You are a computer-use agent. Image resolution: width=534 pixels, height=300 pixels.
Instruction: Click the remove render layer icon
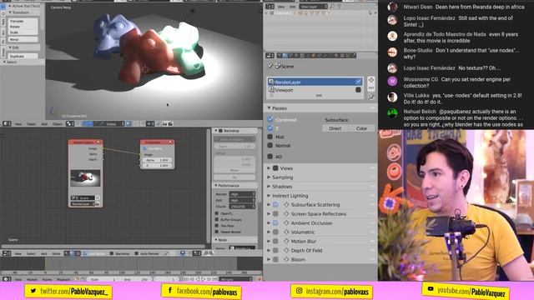[x=370, y=87]
